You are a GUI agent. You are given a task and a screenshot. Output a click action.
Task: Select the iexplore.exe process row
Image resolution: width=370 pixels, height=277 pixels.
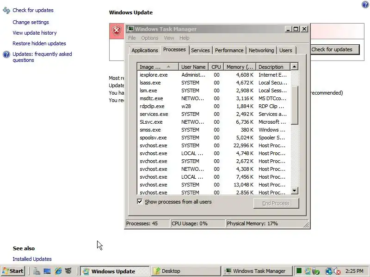[x=214, y=75]
